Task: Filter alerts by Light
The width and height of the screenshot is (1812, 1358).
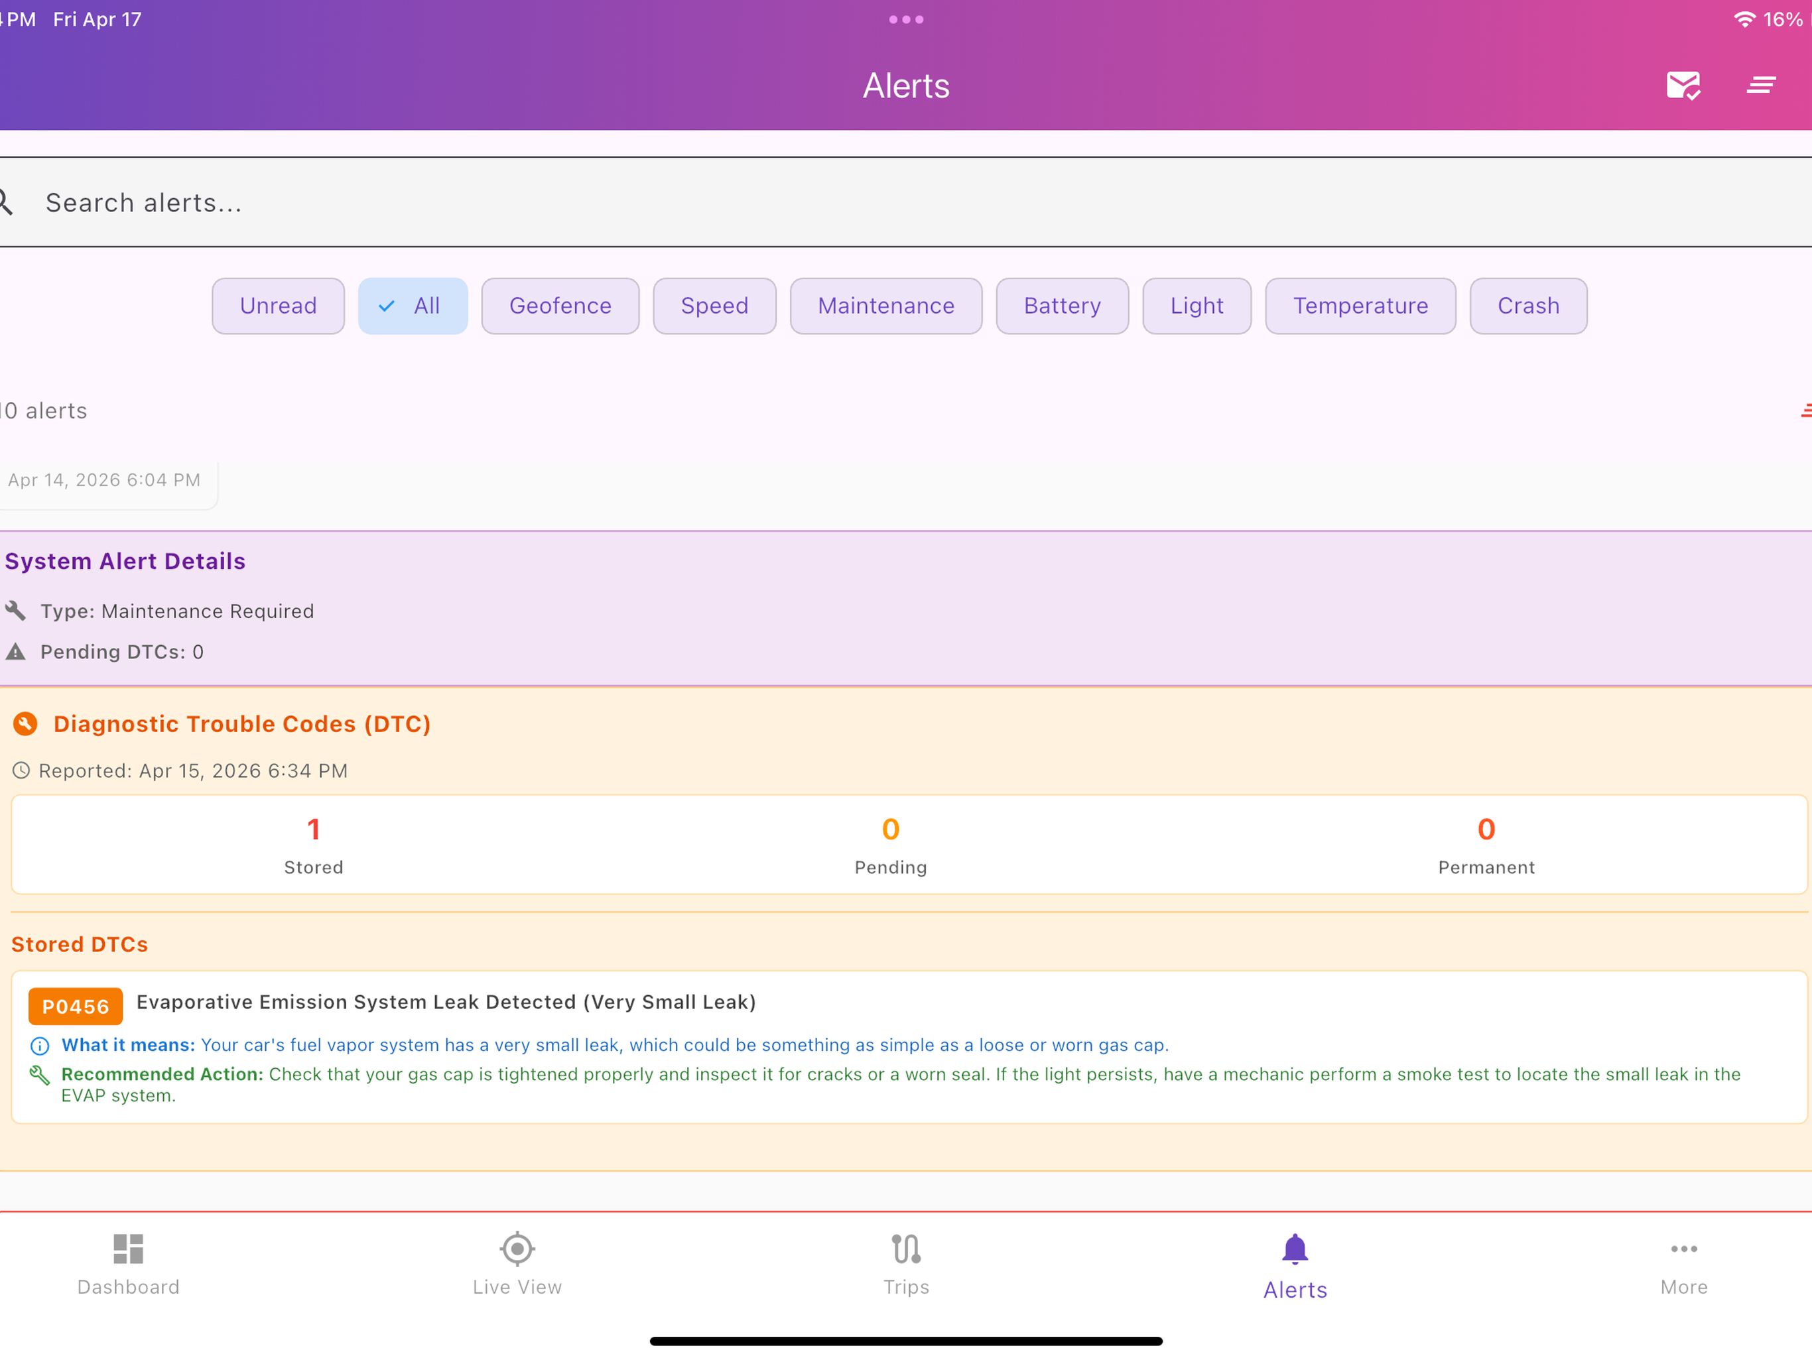Action: (1197, 306)
